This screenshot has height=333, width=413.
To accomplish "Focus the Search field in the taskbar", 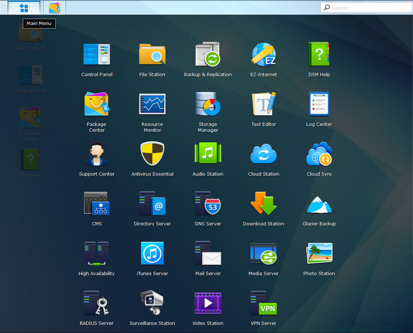I will (366, 8).
